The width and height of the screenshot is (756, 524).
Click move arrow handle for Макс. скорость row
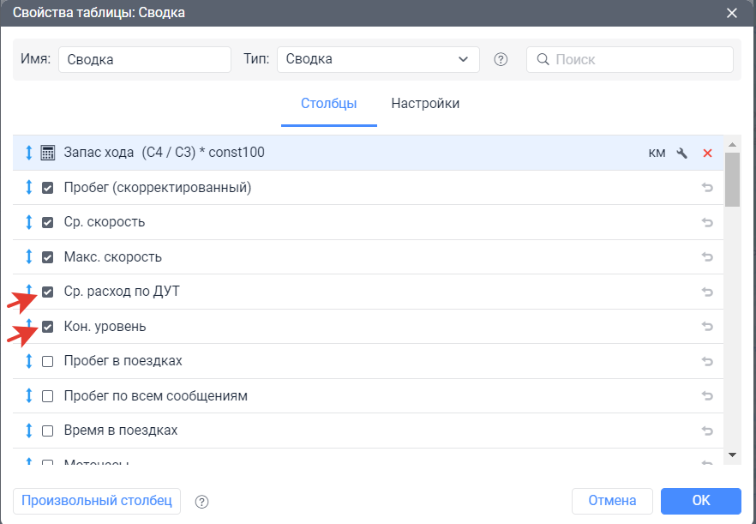(28, 257)
